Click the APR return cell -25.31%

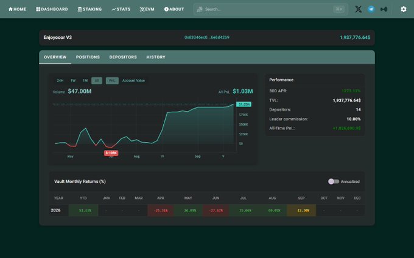tap(161, 211)
